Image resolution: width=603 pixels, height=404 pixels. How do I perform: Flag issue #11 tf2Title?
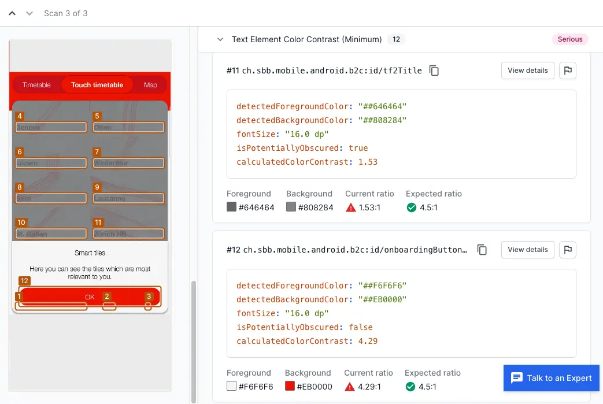pos(568,71)
